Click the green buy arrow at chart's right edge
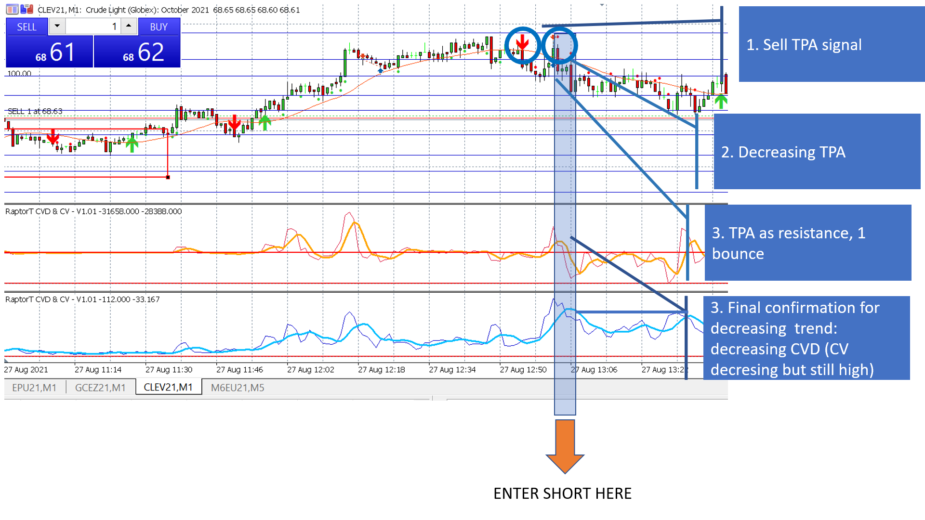Image resolution: width=925 pixels, height=520 pixels. (x=721, y=102)
